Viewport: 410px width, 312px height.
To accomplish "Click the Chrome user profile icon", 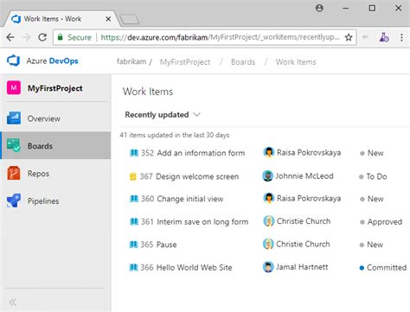I will (x=319, y=8).
